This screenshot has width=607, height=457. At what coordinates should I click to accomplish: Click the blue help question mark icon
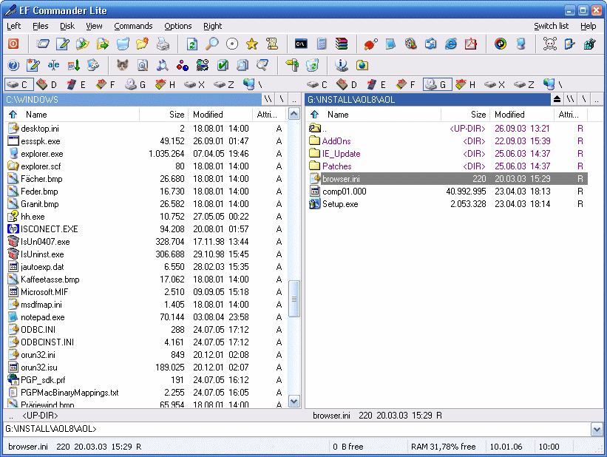click(13, 65)
